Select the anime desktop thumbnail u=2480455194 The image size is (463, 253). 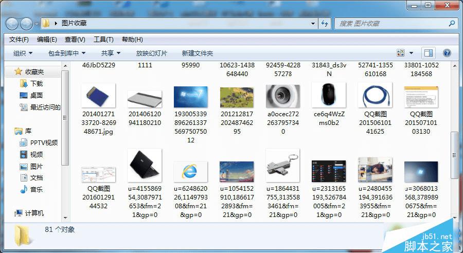coord(375,170)
